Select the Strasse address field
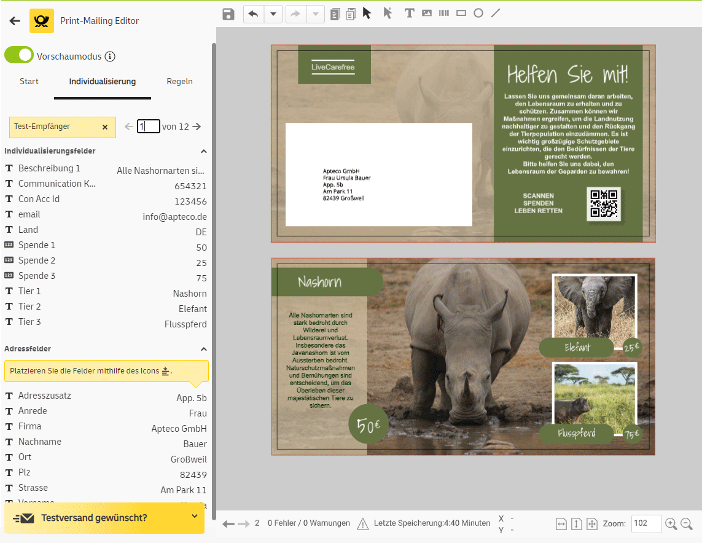Viewport: 702px width, 543px height. click(x=106, y=488)
